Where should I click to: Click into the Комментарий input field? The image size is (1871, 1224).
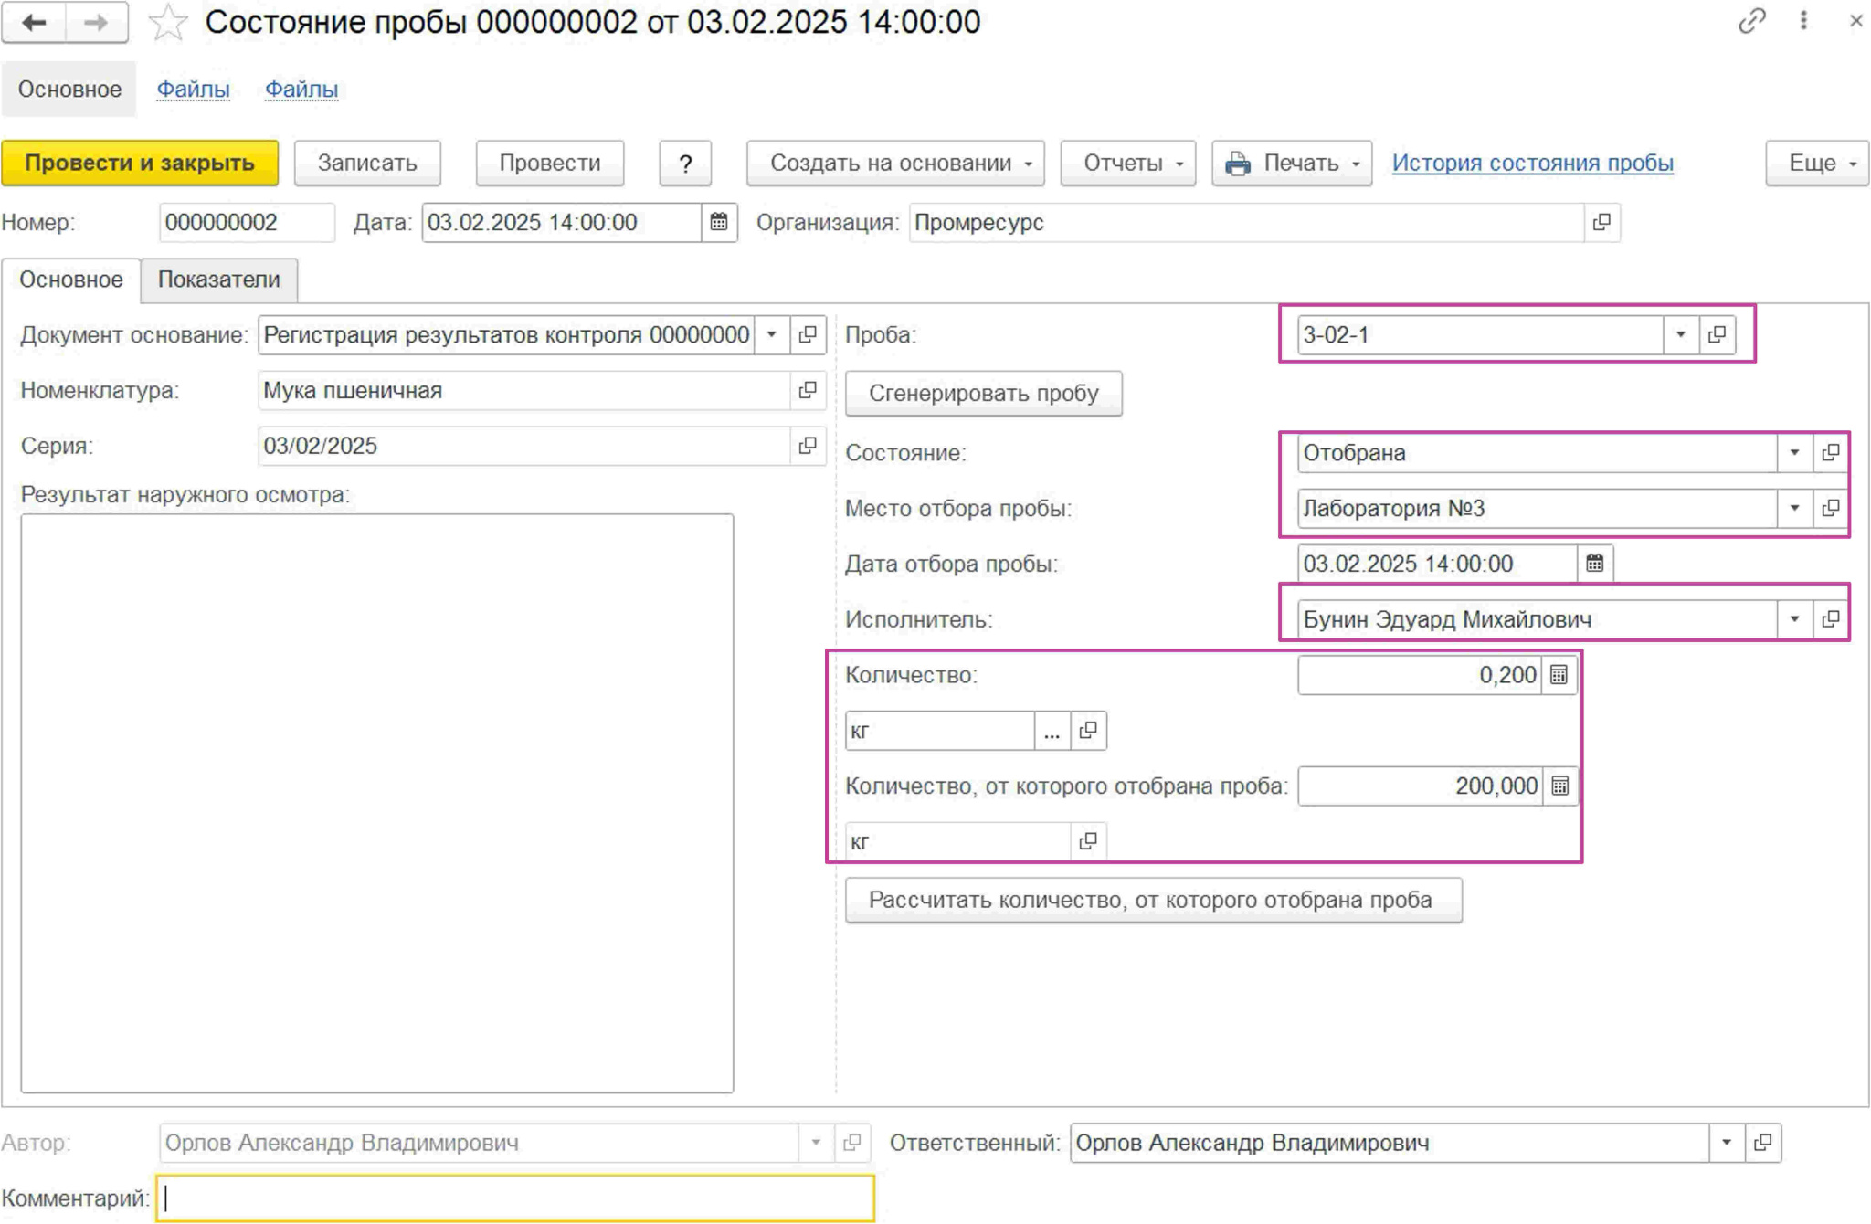point(515,1198)
